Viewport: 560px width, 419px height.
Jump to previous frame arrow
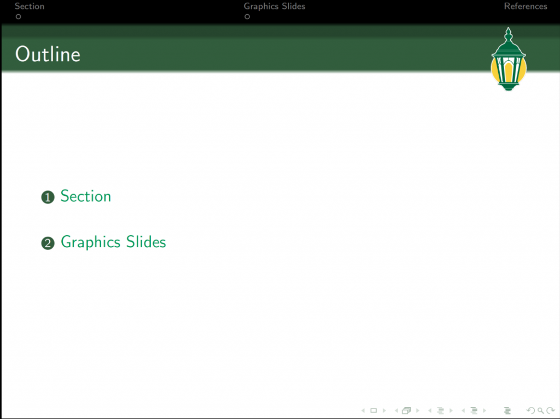396,410
